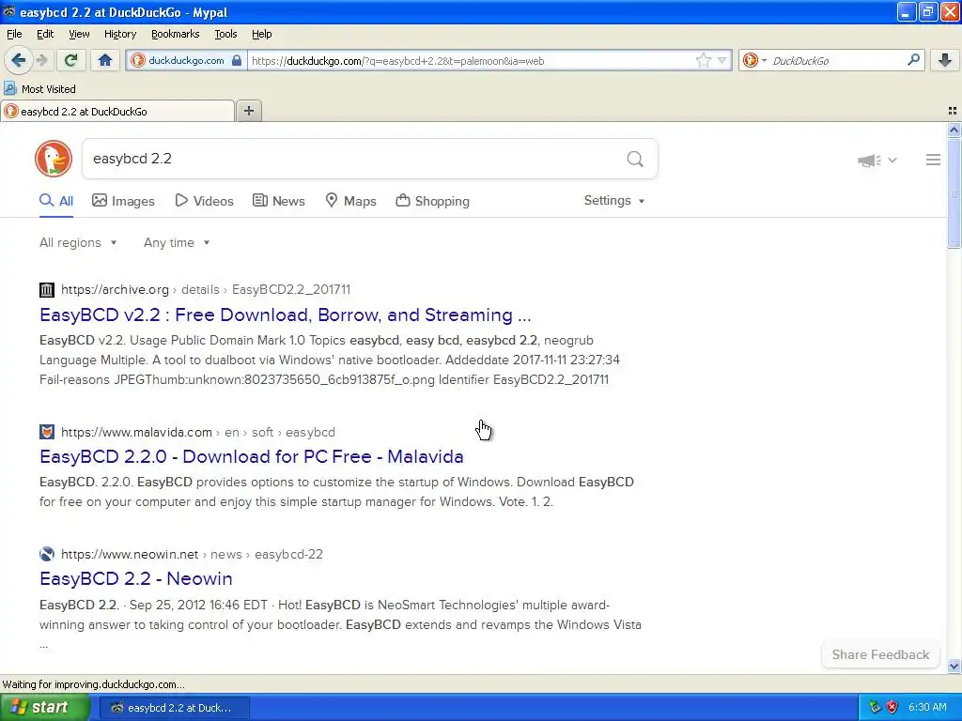This screenshot has width=962, height=721.
Task: Go to the Home page icon
Action: click(105, 60)
